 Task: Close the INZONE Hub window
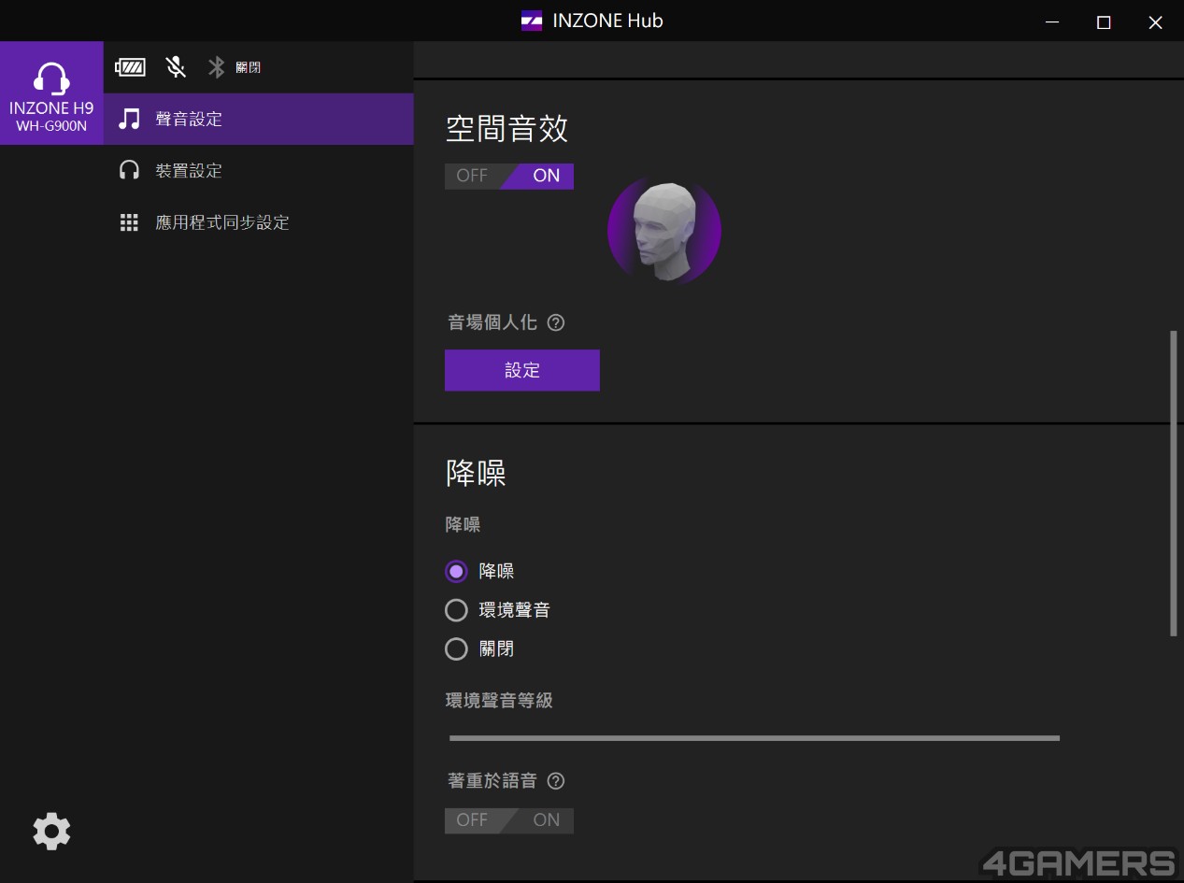click(1156, 21)
